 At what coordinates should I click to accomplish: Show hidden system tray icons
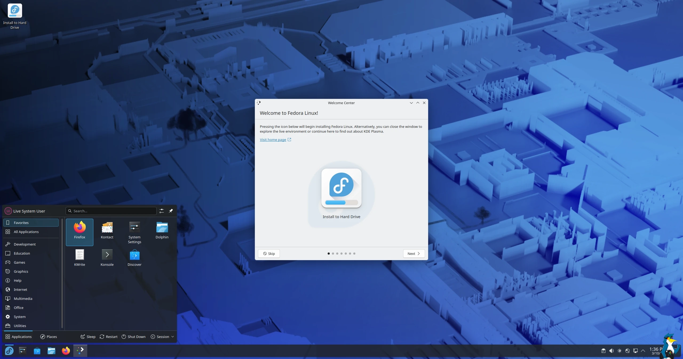tap(643, 351)
